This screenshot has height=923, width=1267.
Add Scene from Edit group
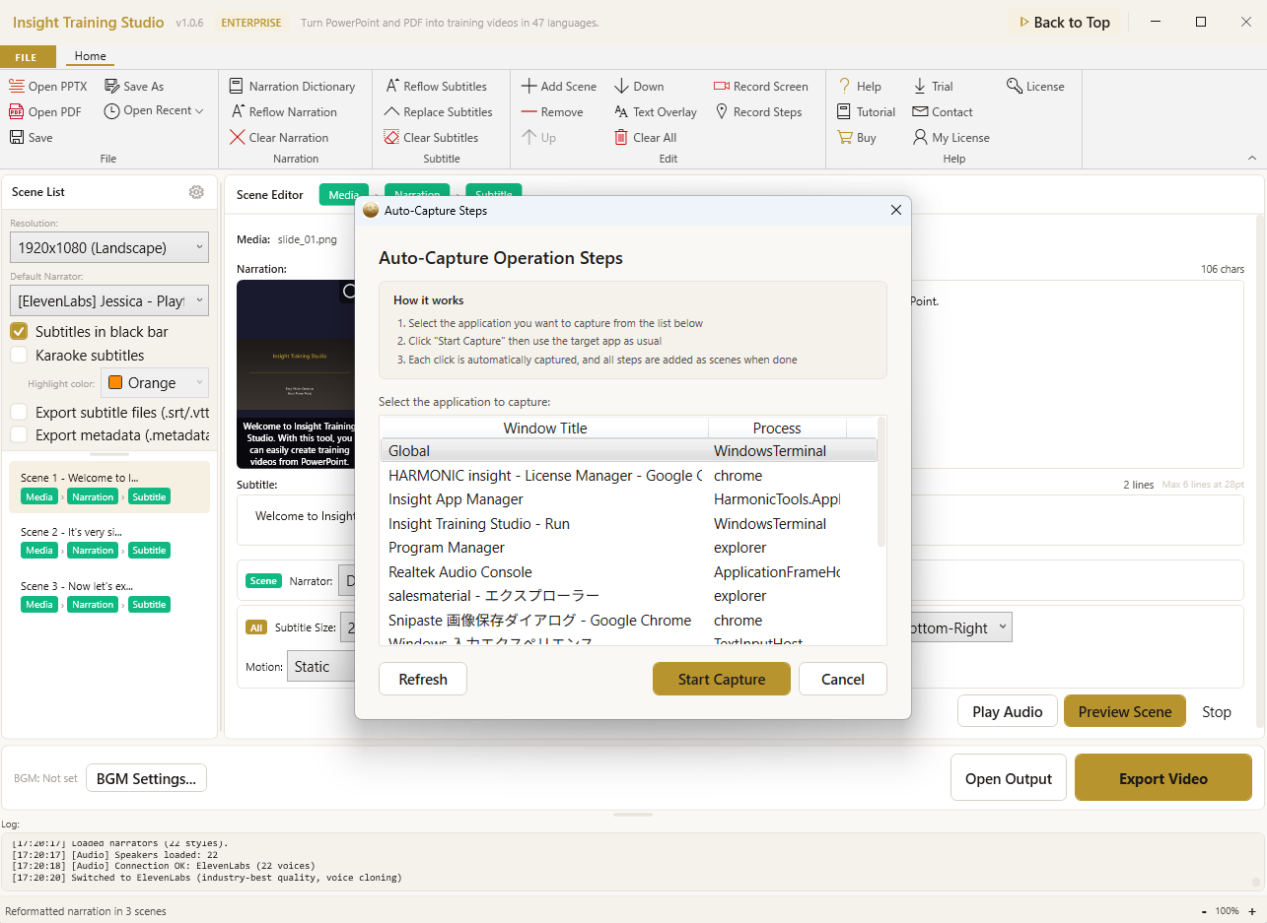click(x=559, y=87)
